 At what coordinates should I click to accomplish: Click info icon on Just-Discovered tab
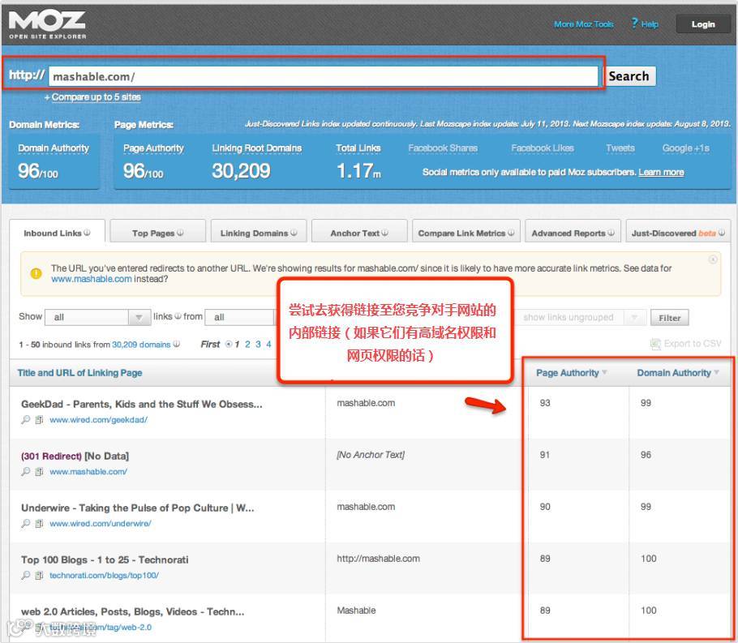click(722, 233)
